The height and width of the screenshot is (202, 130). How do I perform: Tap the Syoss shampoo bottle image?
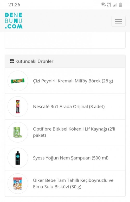[x=18, y=158]
